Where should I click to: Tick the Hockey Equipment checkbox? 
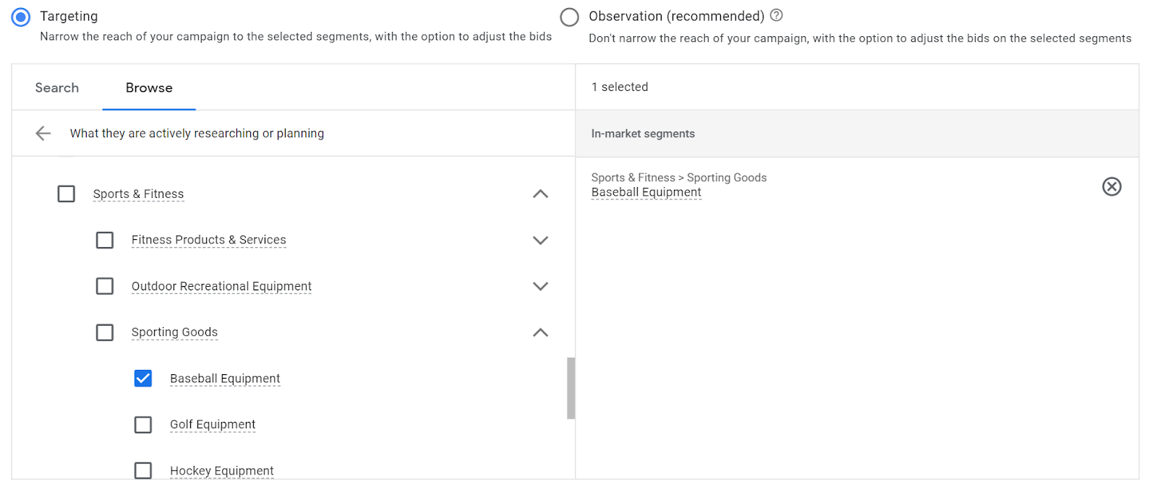[x=143, y=470]
